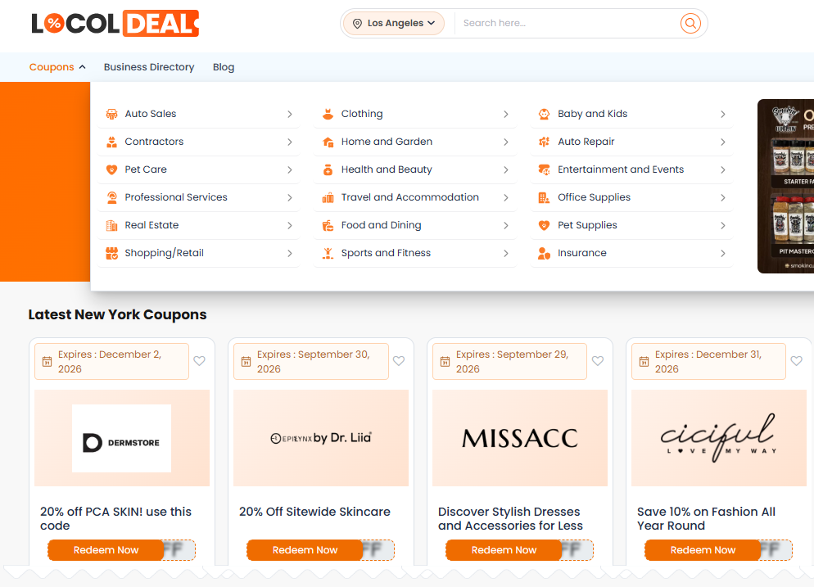
Task: Click the calendar icon on Missacc coupon
Action: click(x=445, y=361)
